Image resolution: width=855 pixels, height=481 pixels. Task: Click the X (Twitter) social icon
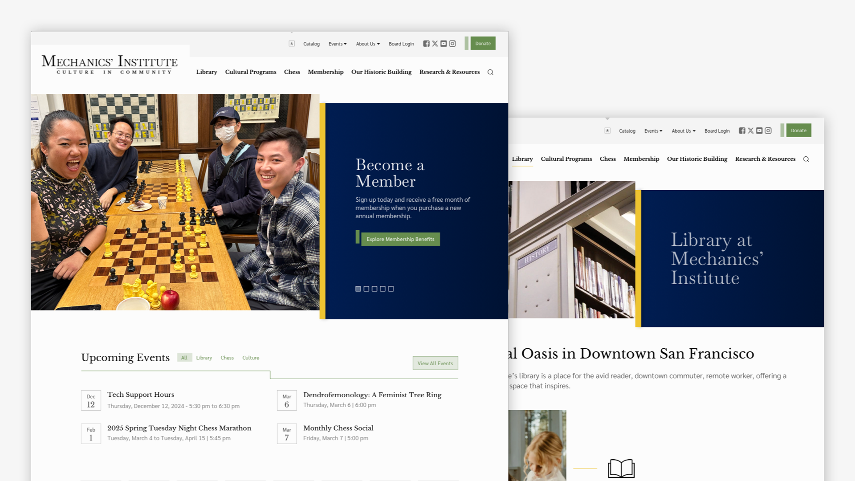pyautogui.click(x=435, y=44)
